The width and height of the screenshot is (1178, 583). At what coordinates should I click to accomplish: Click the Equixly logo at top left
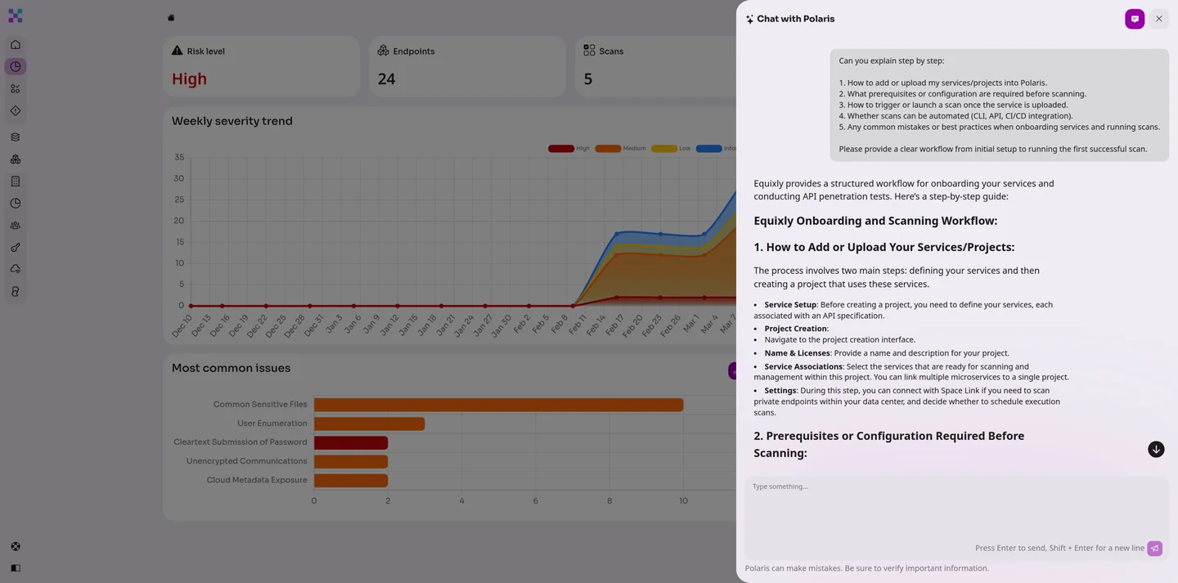pyautogui.click(x=16, y=16)
